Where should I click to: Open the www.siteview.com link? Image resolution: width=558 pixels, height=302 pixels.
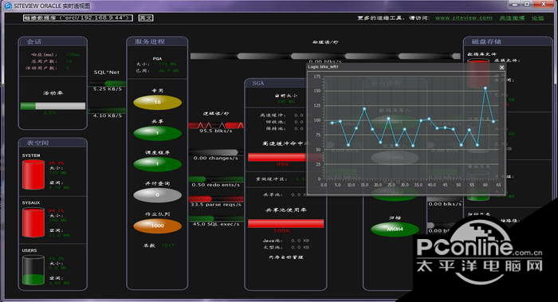click(x=464, y=18)
